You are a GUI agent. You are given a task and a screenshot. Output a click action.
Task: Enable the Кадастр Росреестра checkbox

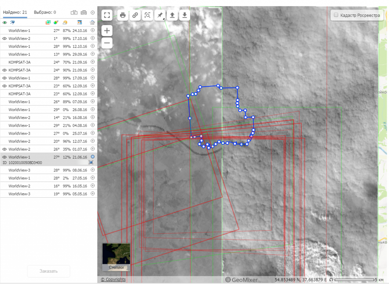coord(336,15)
